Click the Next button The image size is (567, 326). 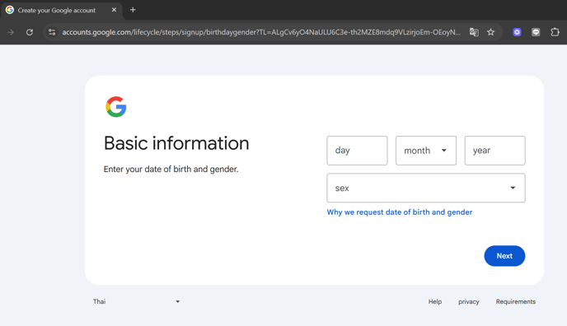pos(504,256)
